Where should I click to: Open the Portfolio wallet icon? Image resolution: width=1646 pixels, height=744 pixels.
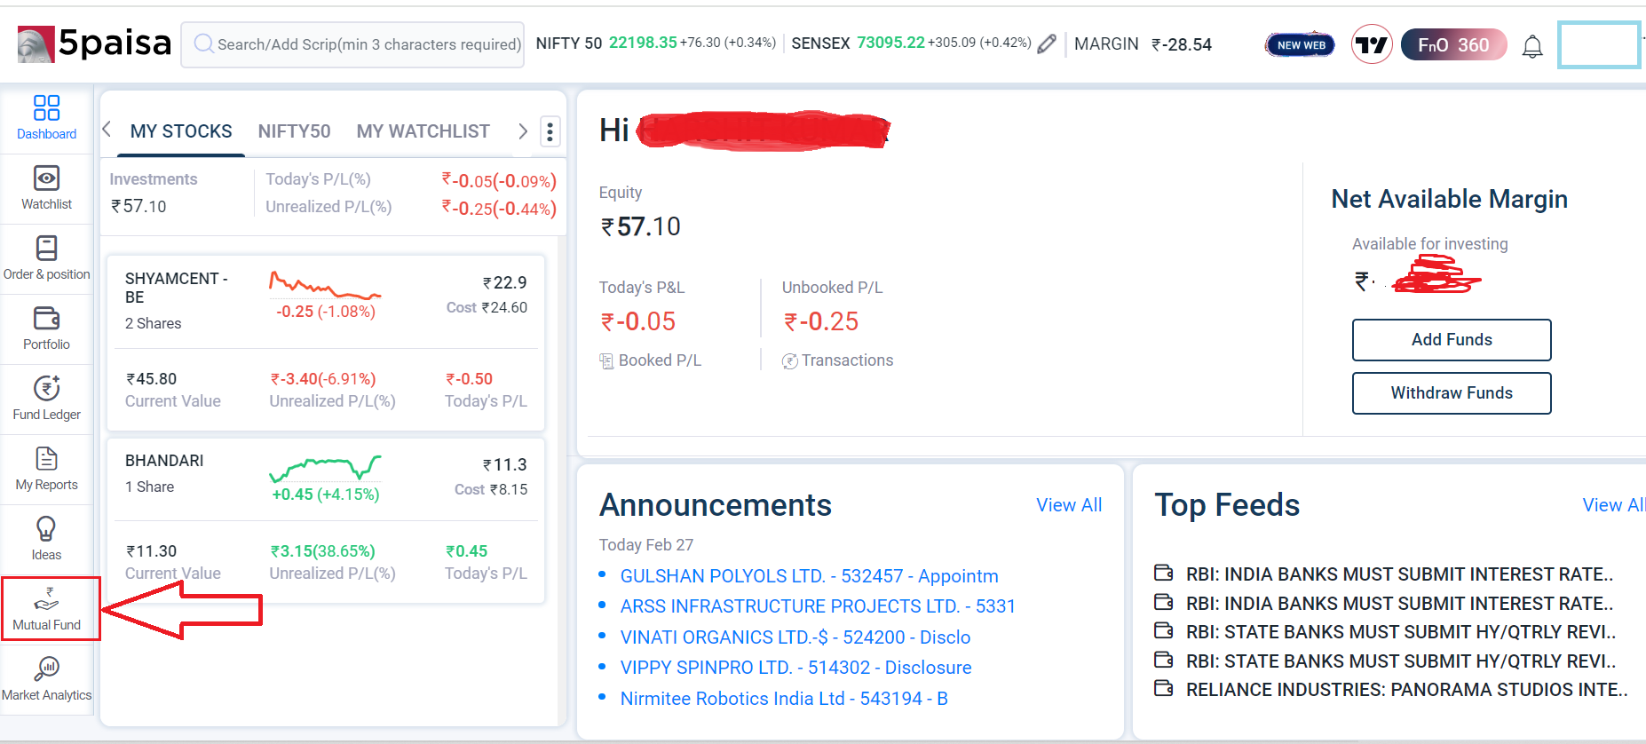coord(46,318)
